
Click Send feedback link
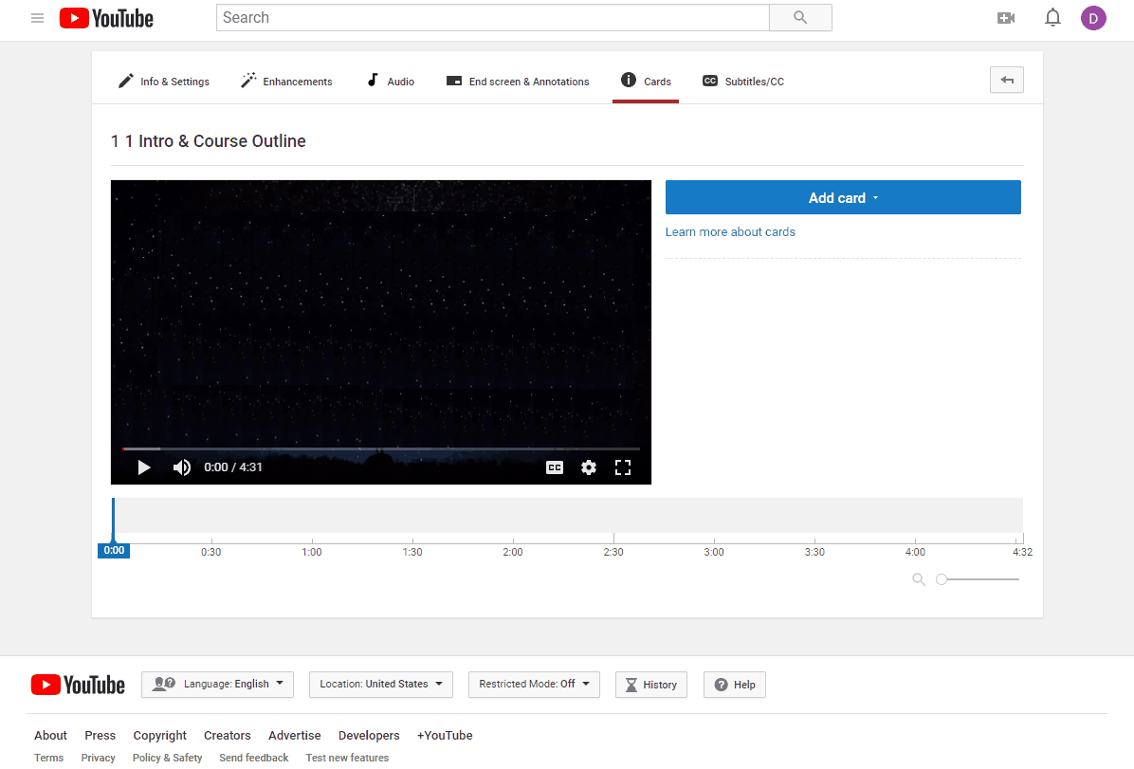coord(254,758)
